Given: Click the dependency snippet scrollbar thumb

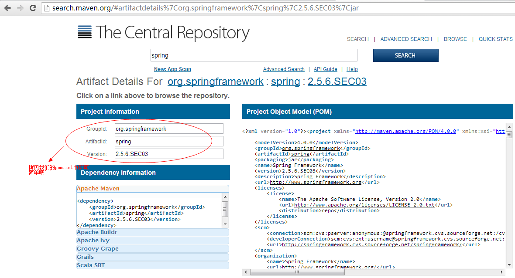Looking at the screenshot, I should coord(225,209).
